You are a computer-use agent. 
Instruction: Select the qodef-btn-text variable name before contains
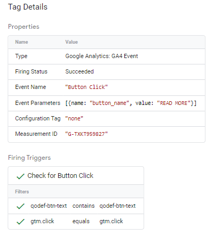click(49, 206)
